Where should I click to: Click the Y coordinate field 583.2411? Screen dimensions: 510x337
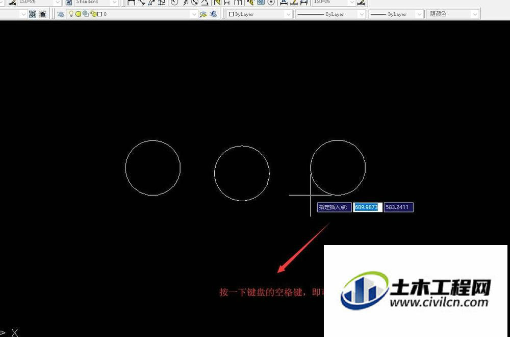(x=398, y=207)
